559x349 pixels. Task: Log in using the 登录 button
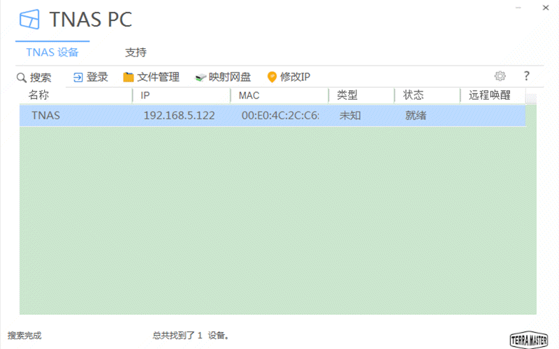91,77
